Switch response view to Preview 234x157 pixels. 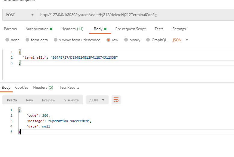coord(48,100)
